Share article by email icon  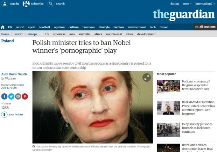pyautogui.click(x=18, y=96)
